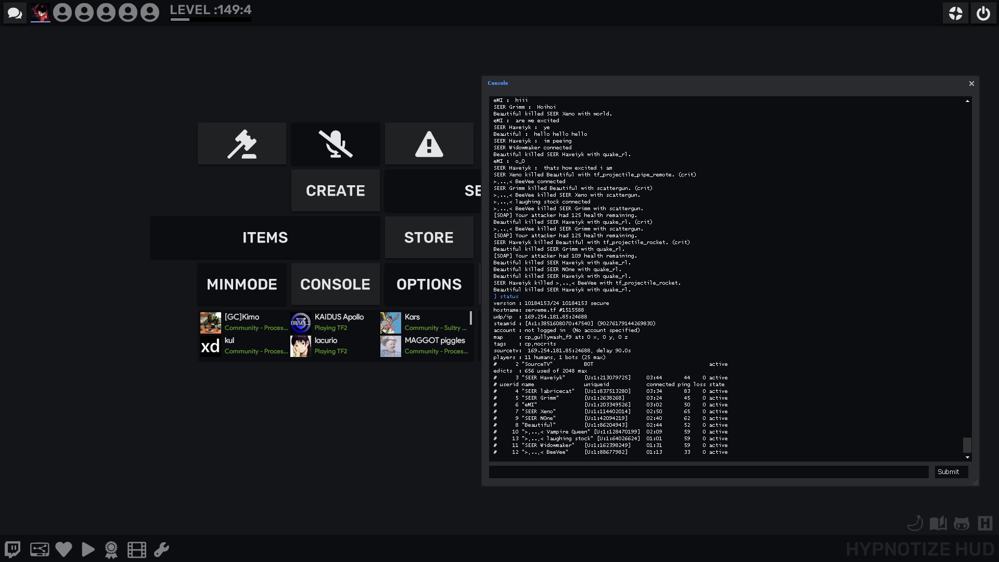Select friend KAIDUS Apollo's avatar
Image resolution: width=999 pixels, height=562 pixels.
301,323
